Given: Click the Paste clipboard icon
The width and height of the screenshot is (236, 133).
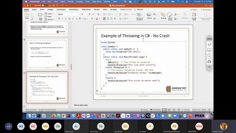Looking at the screenshot, I should click(x=27, y=15).
